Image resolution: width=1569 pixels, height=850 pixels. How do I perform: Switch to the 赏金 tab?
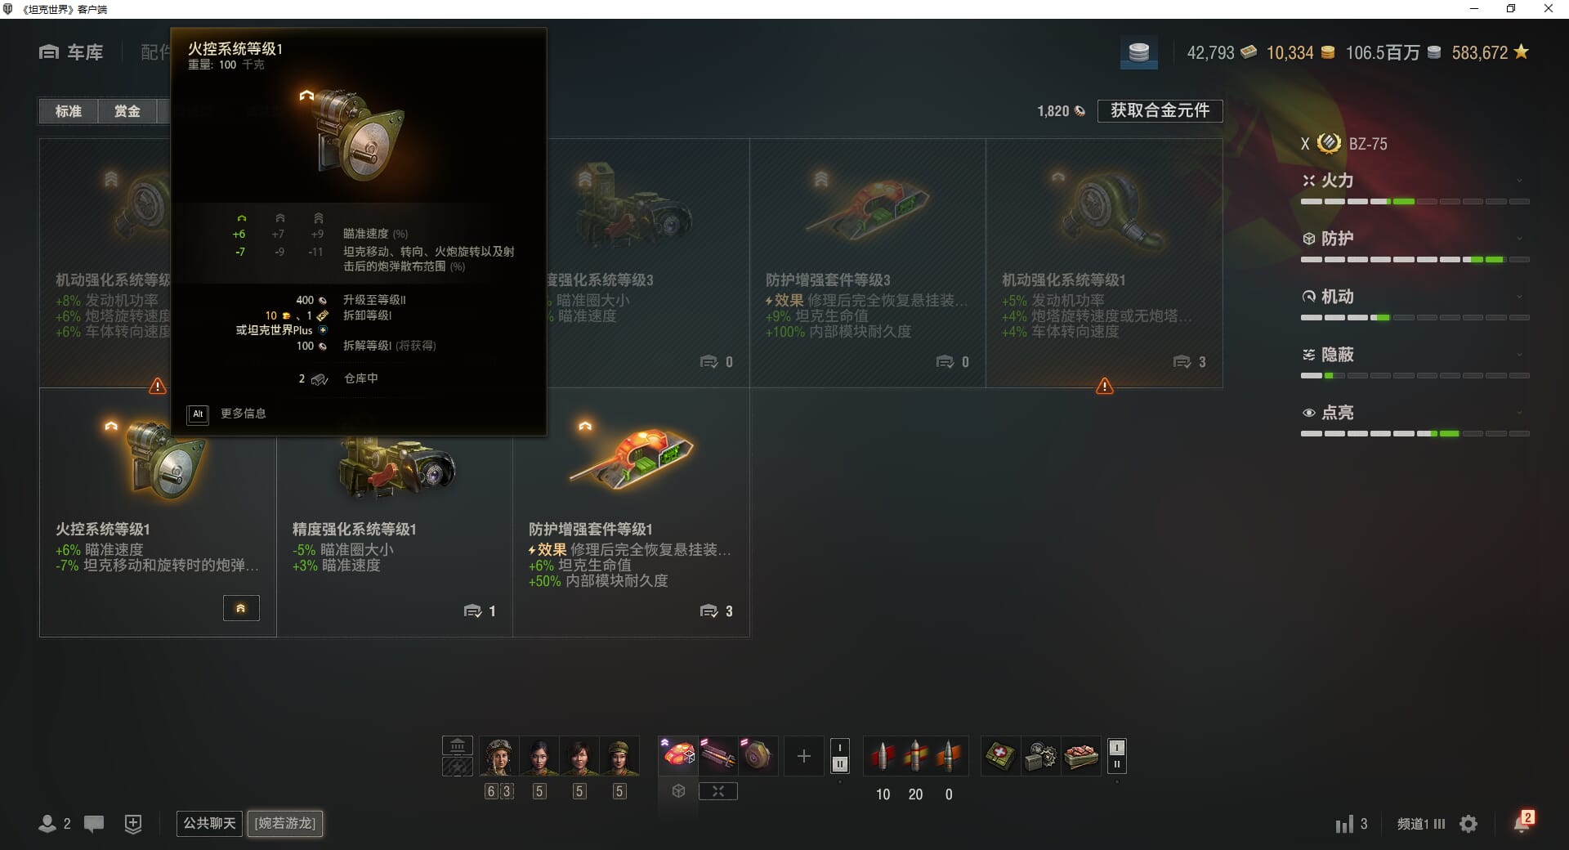tap(127, 111)
